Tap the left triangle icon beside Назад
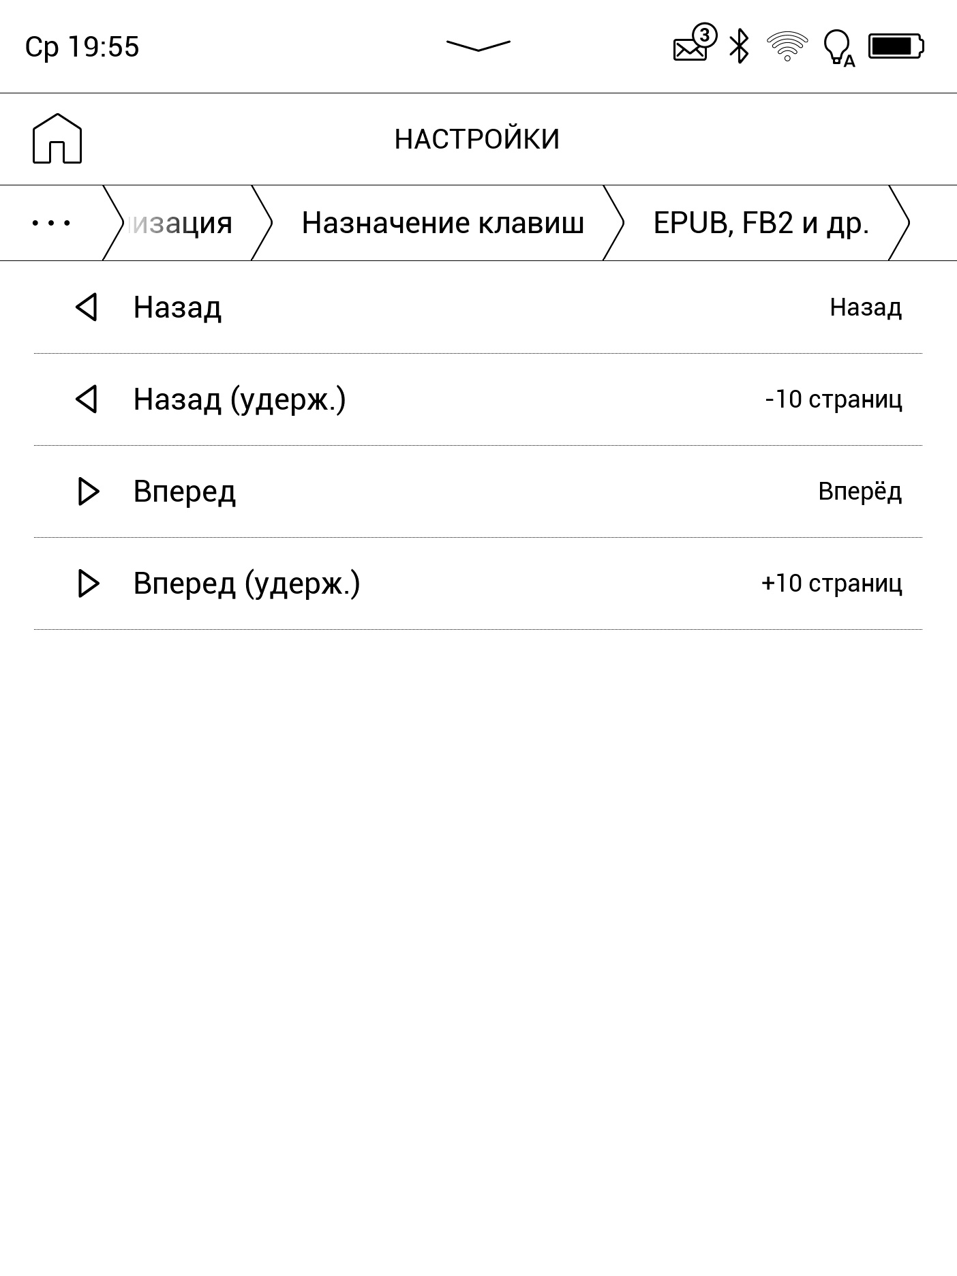Viewport: 957px width, 1276px height. pyautogui.click(x=87, y=307)
